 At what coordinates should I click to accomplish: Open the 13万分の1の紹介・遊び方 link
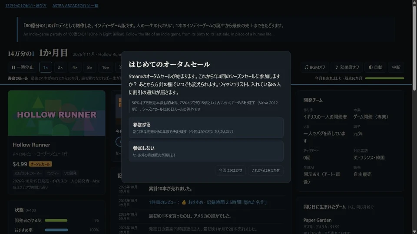(x=26, y=6)
